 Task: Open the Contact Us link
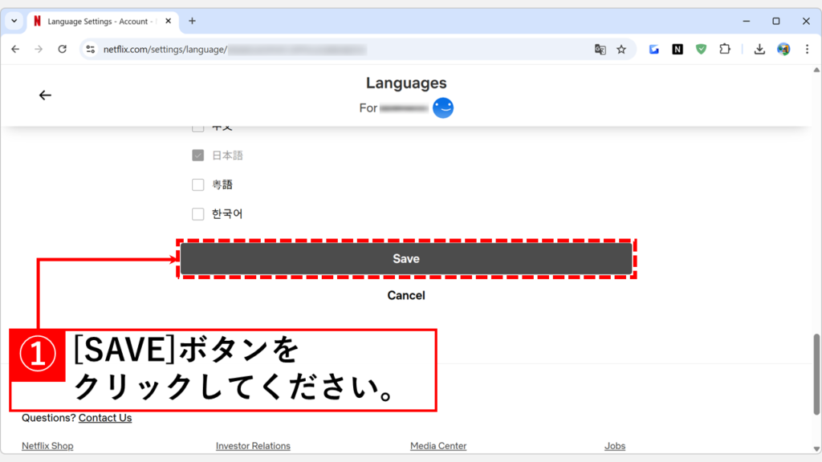[x=105, y=418]
